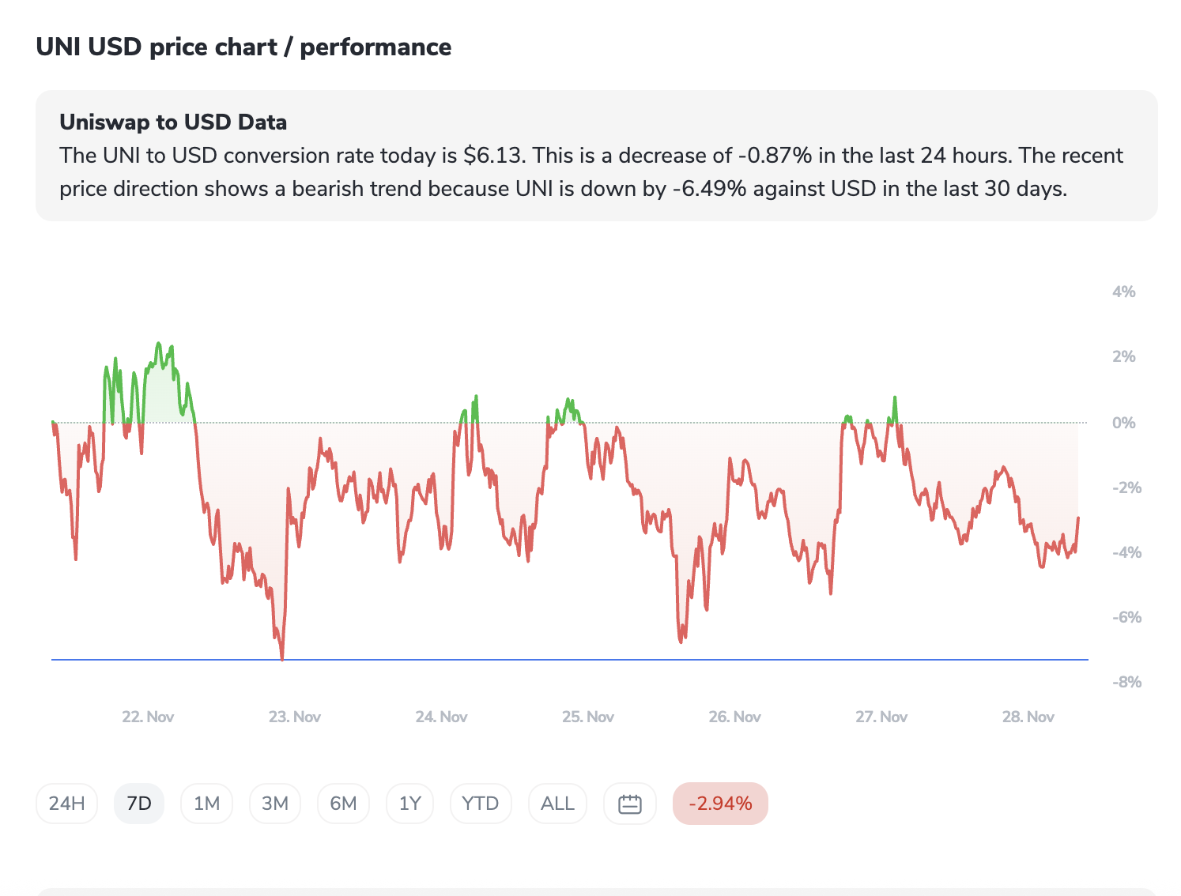The height and width of the screenshot is (896, 1181).
Task: Click the chart's lowest point on the blue line
Action: point(282,658)
